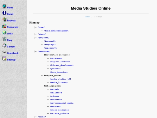The width and height of the screenshot is (157, 118).
Task: Open the /about/ sitemap link
Action: tap(42, 34)
